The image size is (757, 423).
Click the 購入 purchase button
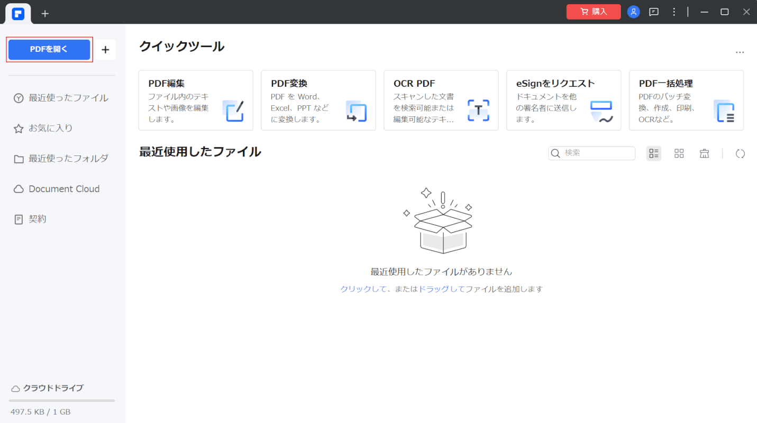pyautogui.click(x=594, y=12)
